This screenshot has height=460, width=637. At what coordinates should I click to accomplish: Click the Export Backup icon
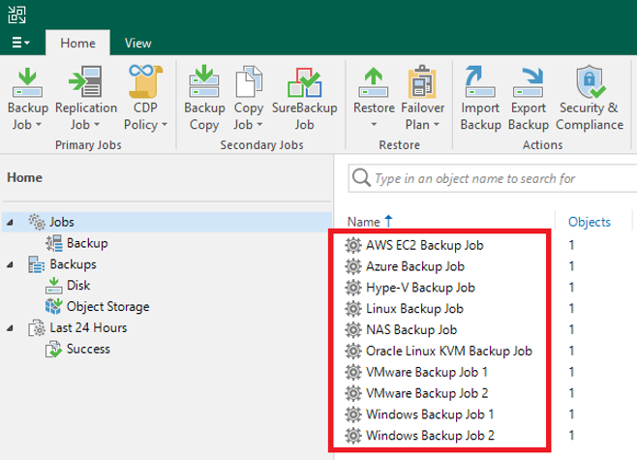tap(529, 82)
